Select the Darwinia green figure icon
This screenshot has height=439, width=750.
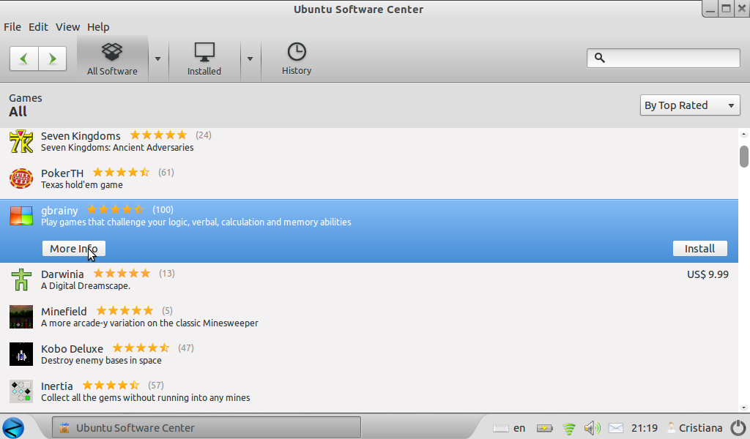tap(21, 279)
